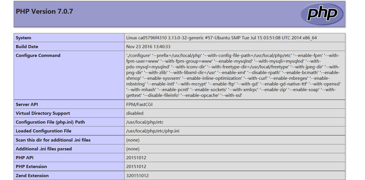Select the Nov 23 2016 build date value
The height and width of the screenshot is (180, 365).
point(148,47)
